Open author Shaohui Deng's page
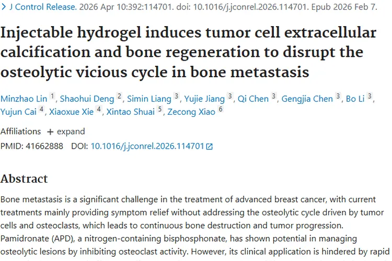 tap(87, 99)
